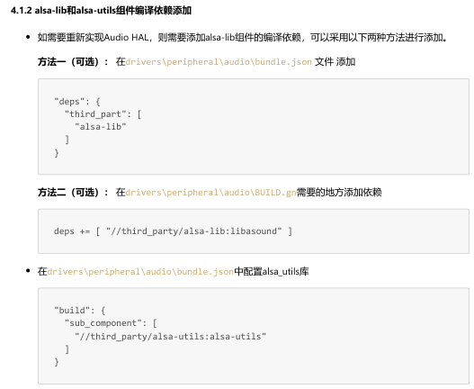The height and width of the screenshot is (389, 474).
Task: Click the 方法二（可选） bold label
Action: pos(73,192)
